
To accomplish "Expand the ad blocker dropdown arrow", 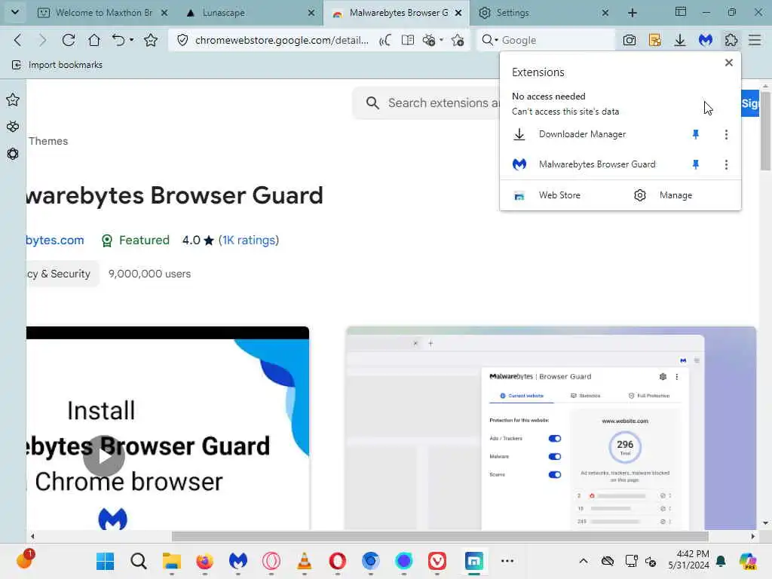I will pos(441,40).
